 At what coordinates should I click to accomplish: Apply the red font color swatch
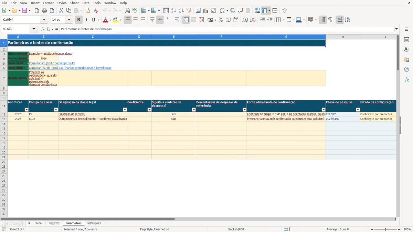[x=105, y=20]
